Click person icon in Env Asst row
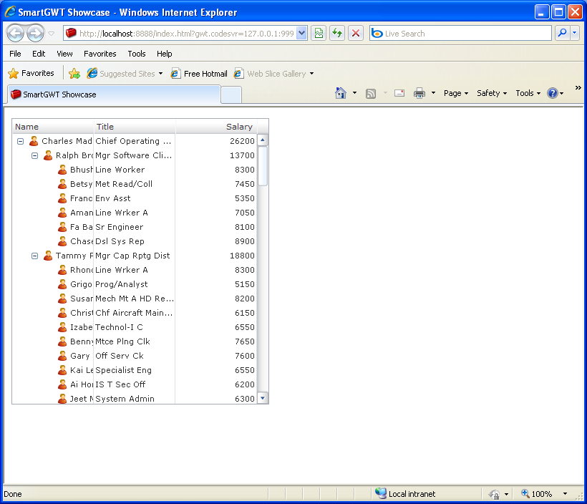 62,198
